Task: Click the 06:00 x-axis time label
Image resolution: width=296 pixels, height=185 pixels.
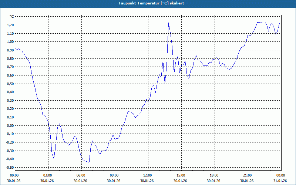Action: click(x=81, y=175)
